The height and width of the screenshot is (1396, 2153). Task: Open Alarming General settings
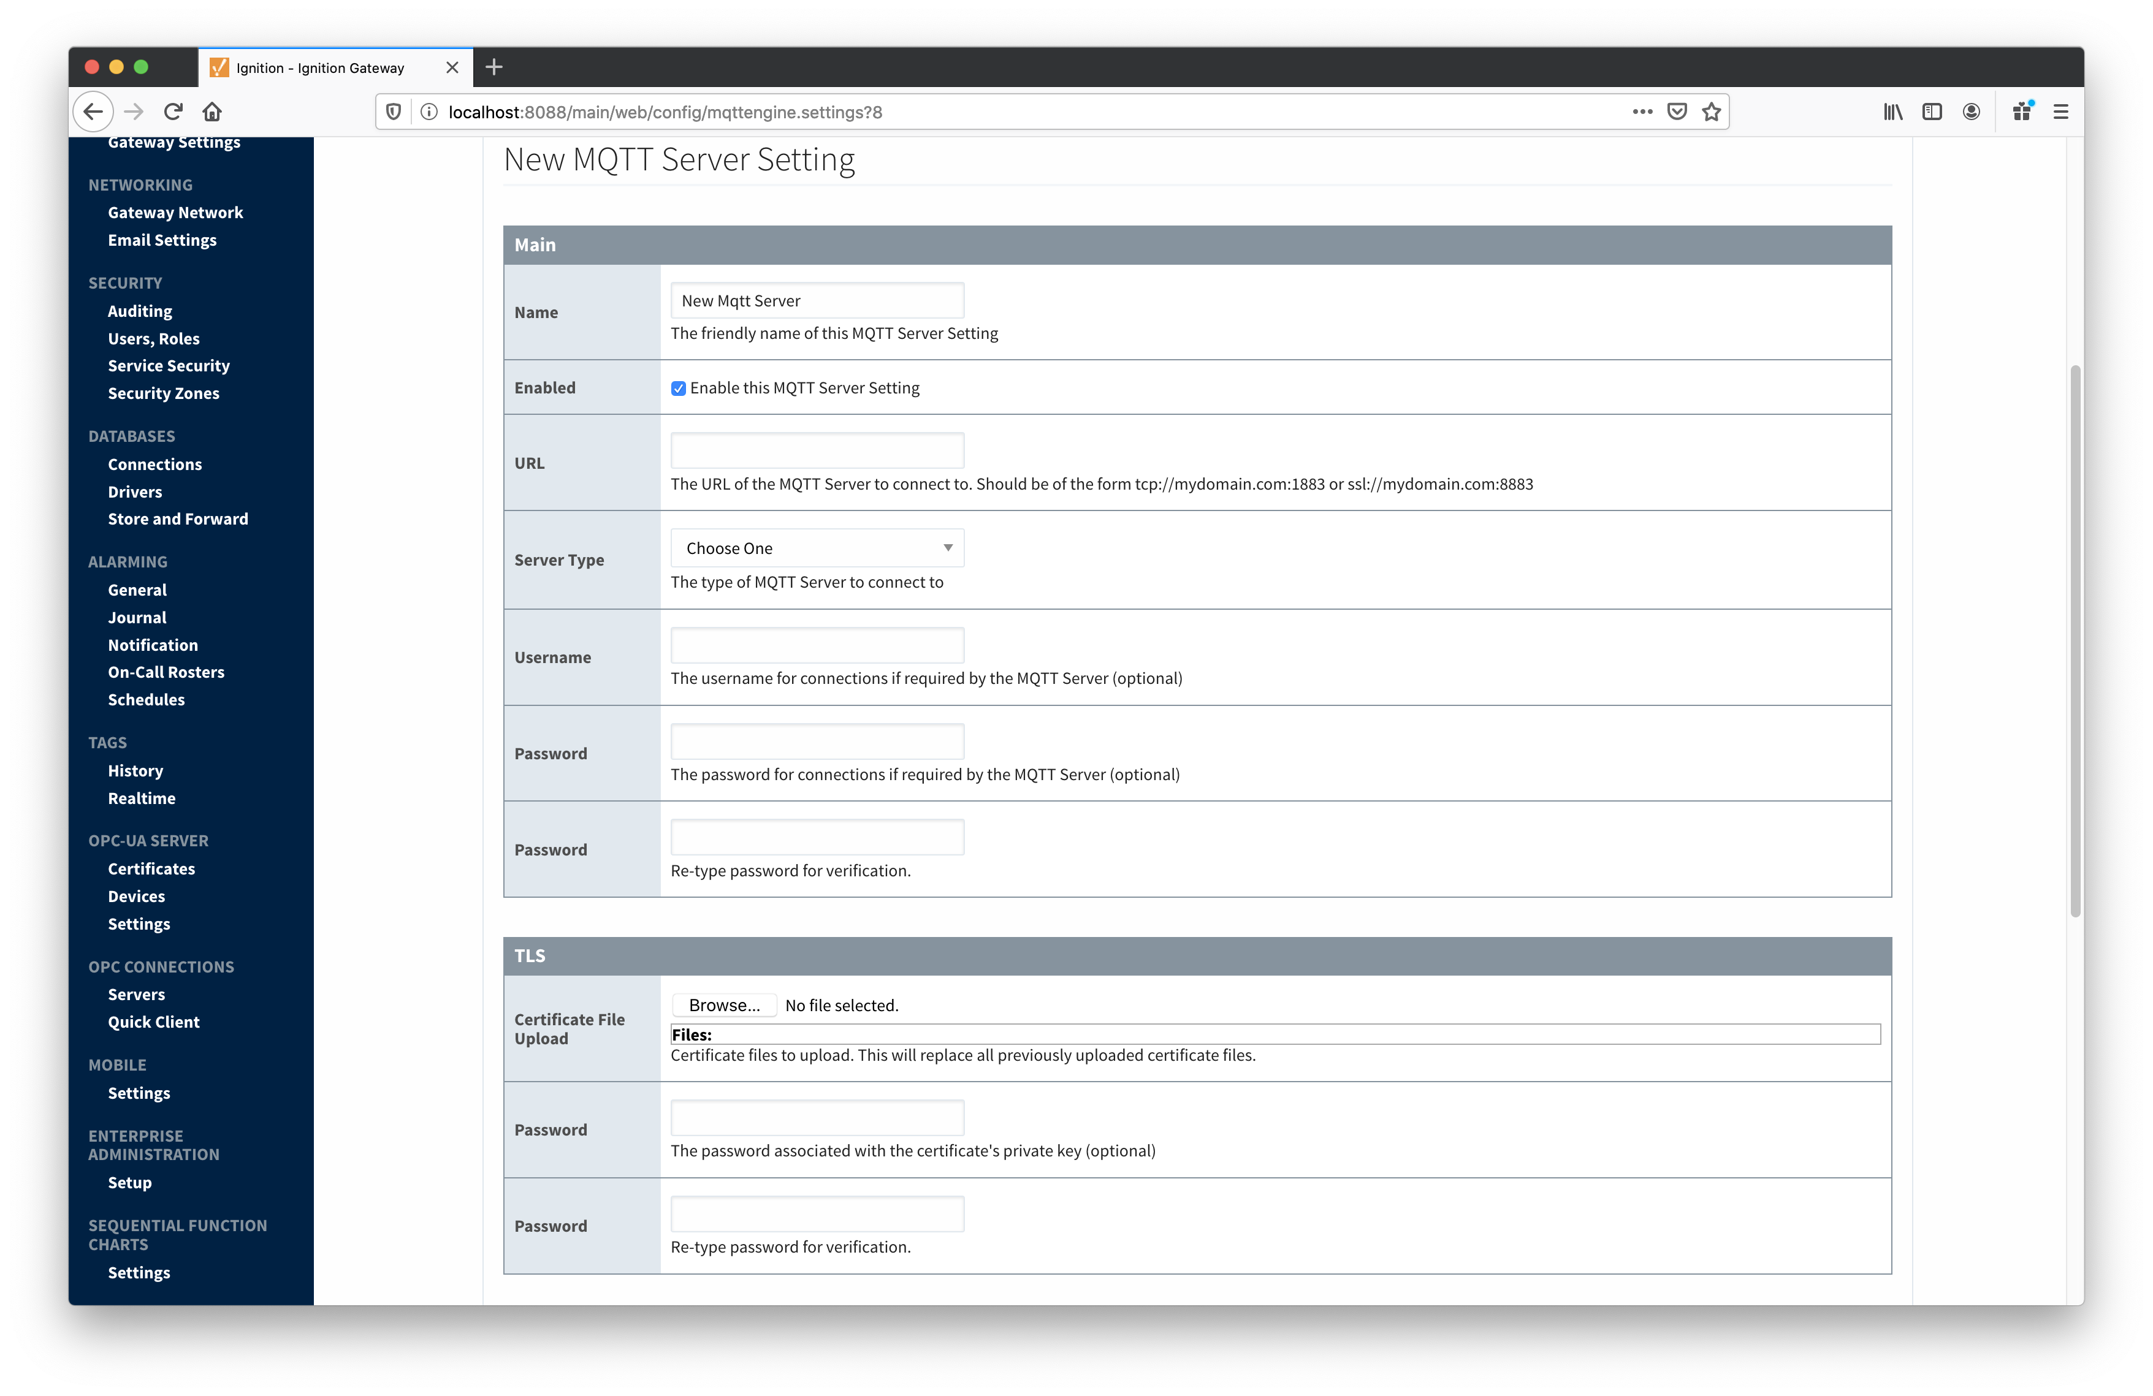[x=137, y=590]
